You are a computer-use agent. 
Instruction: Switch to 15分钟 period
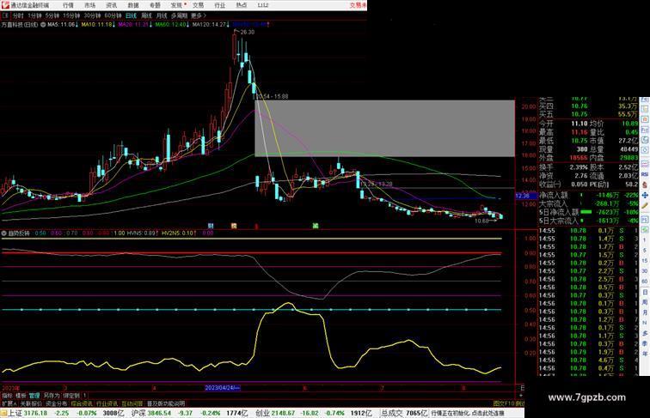click(71, 15)
